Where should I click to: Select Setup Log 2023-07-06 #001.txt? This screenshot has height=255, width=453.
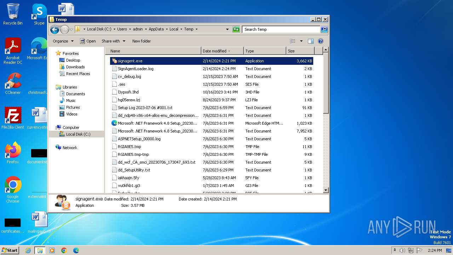pos(145,108)
